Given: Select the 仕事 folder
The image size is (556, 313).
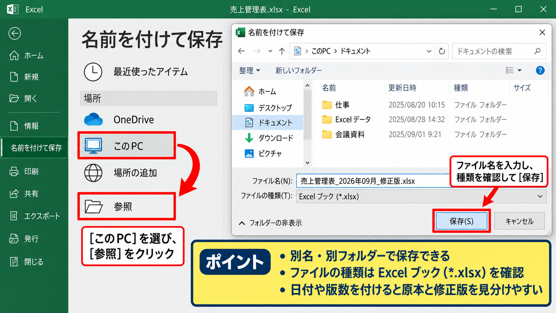Looking at the screenshot, I should coord(336,105).
